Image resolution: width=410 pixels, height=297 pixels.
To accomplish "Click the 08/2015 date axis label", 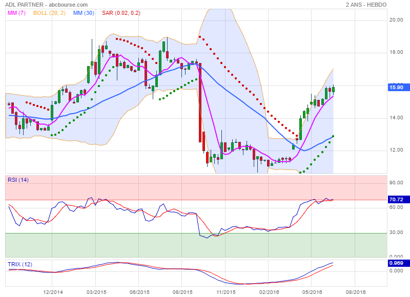I will [182, 292].
